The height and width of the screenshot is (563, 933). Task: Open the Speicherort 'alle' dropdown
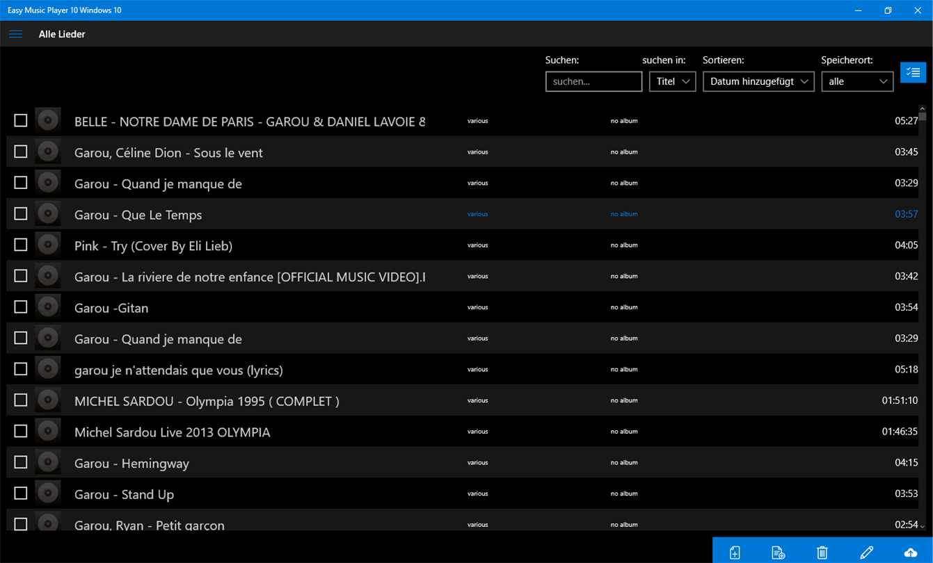pos(857,81)
